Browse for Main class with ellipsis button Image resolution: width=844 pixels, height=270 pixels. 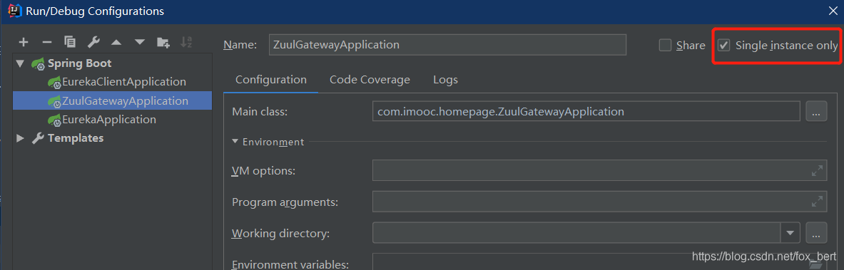(816, 112)
